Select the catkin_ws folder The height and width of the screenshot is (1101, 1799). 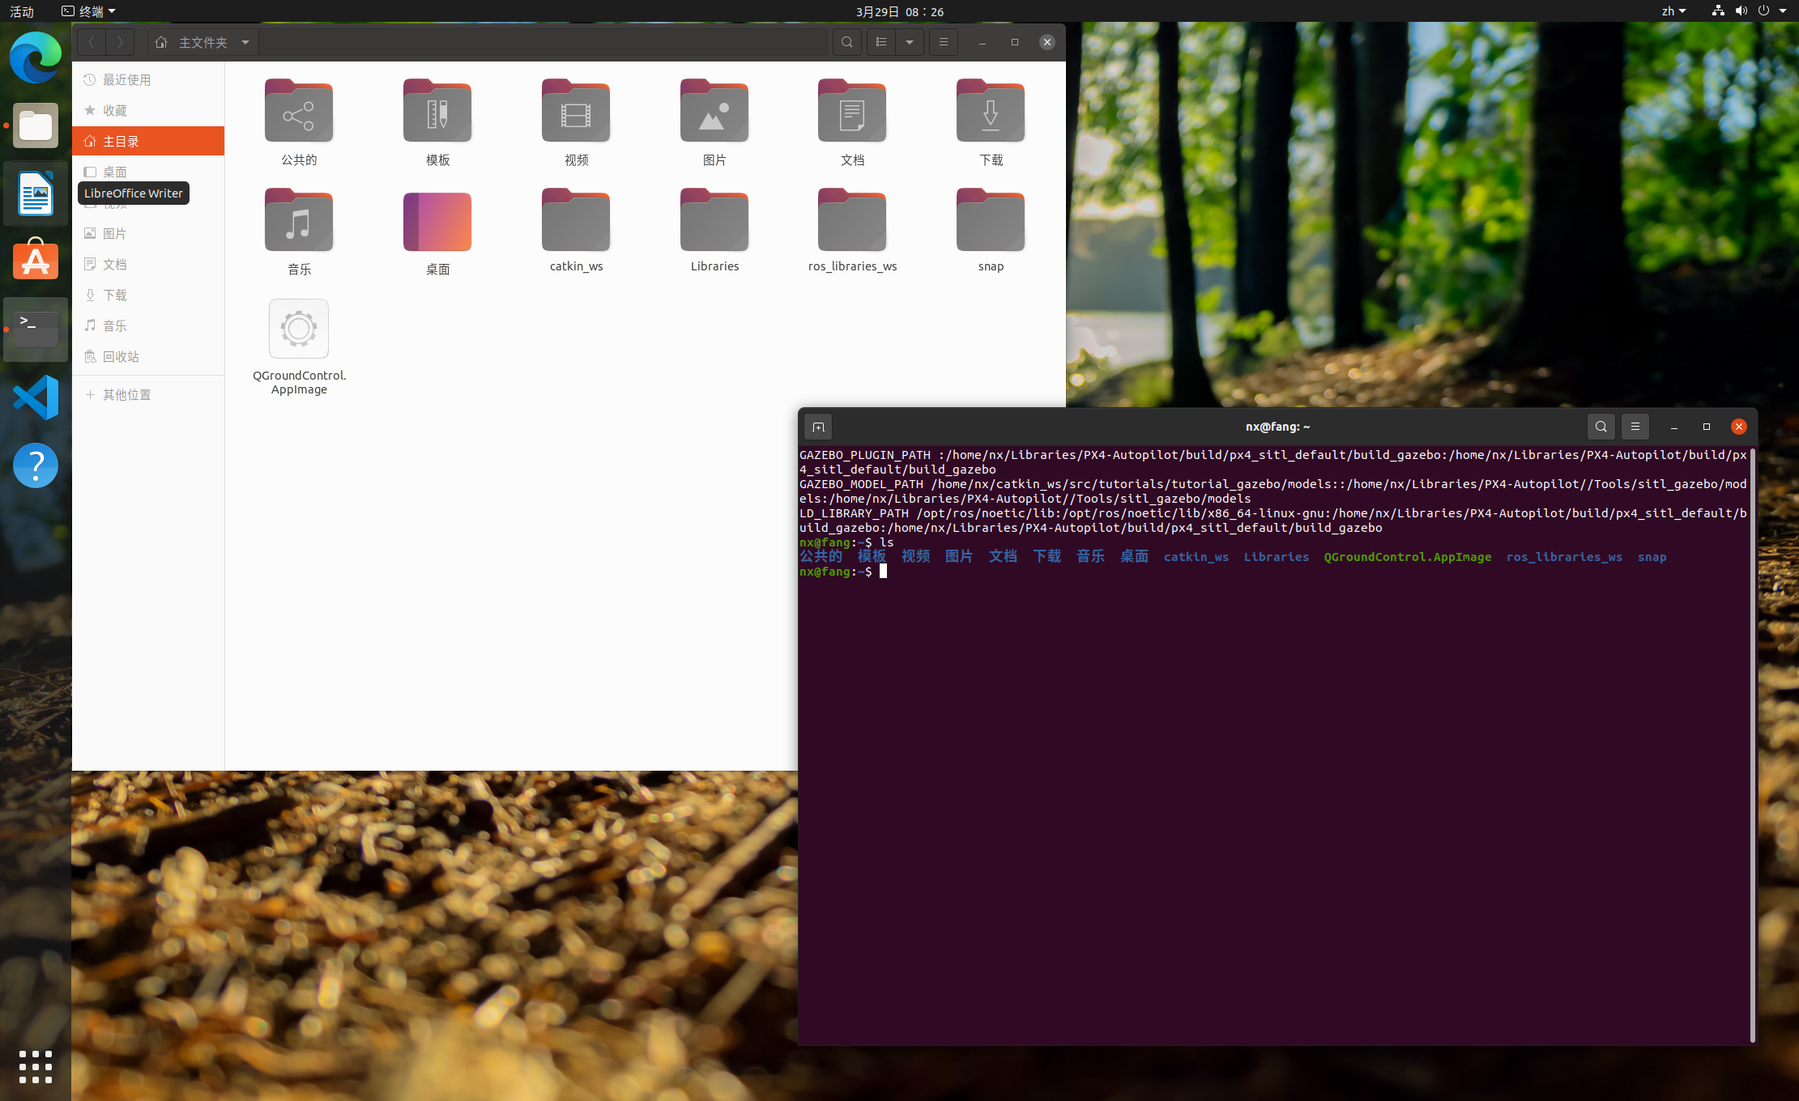click(576, 230)
